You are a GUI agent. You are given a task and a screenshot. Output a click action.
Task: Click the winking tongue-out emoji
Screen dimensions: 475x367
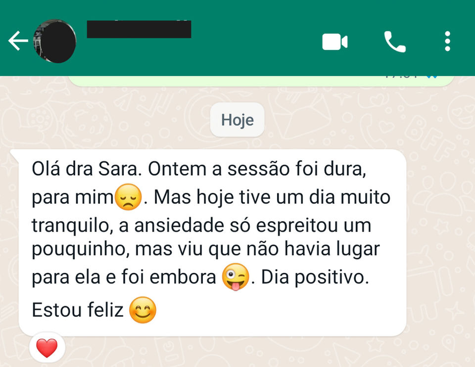tap(236, 277)
